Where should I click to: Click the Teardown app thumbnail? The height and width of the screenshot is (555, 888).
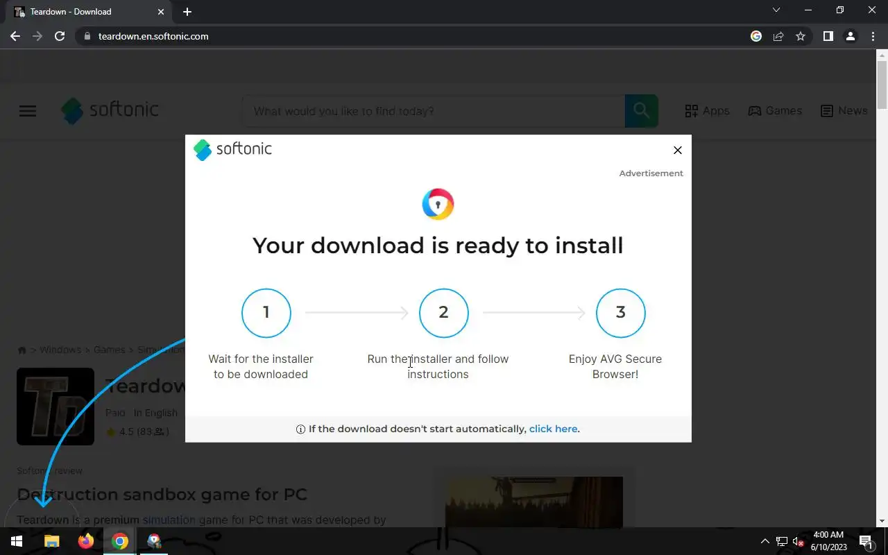point(55,407)
